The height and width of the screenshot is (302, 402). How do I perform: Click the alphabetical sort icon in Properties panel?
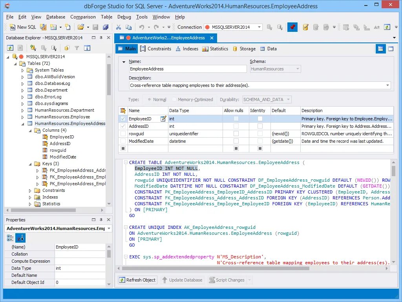coord(20,238)
